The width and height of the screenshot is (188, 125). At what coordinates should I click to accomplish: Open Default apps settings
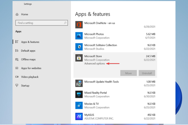tap(28, 51)
